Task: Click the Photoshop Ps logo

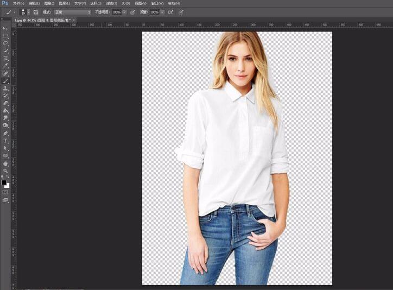Action: [5, 3]
